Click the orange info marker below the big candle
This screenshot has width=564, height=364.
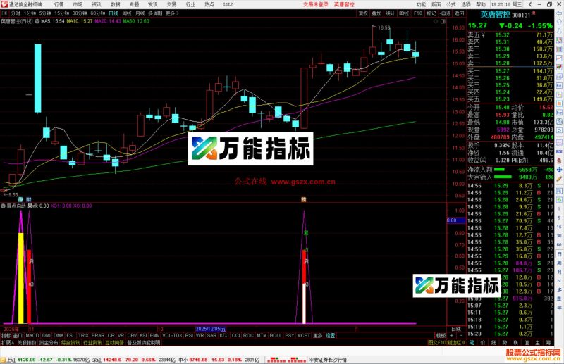[x=304, y=199]
